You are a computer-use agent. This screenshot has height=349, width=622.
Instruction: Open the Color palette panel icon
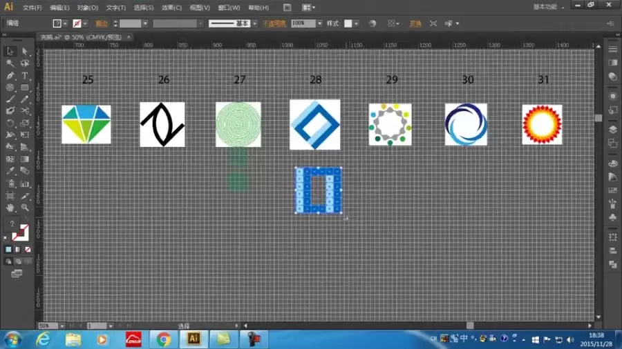point(613,163)
